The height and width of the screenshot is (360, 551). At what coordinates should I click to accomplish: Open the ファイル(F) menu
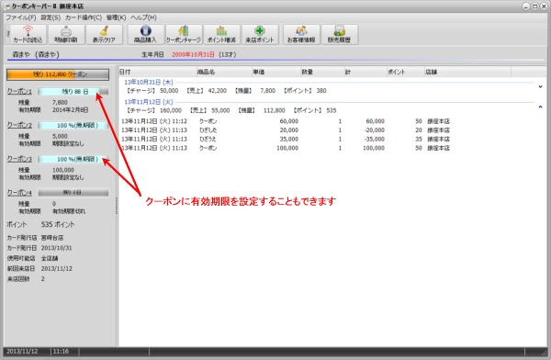pos(21,17)
